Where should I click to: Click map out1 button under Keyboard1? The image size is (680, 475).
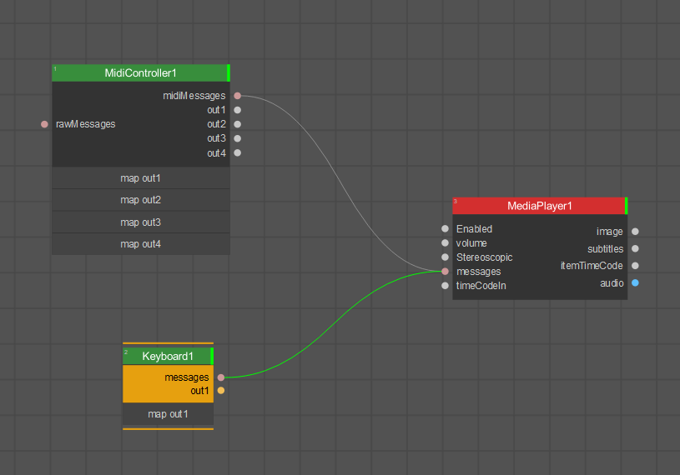pyautogui.click(x=168, y=414)
